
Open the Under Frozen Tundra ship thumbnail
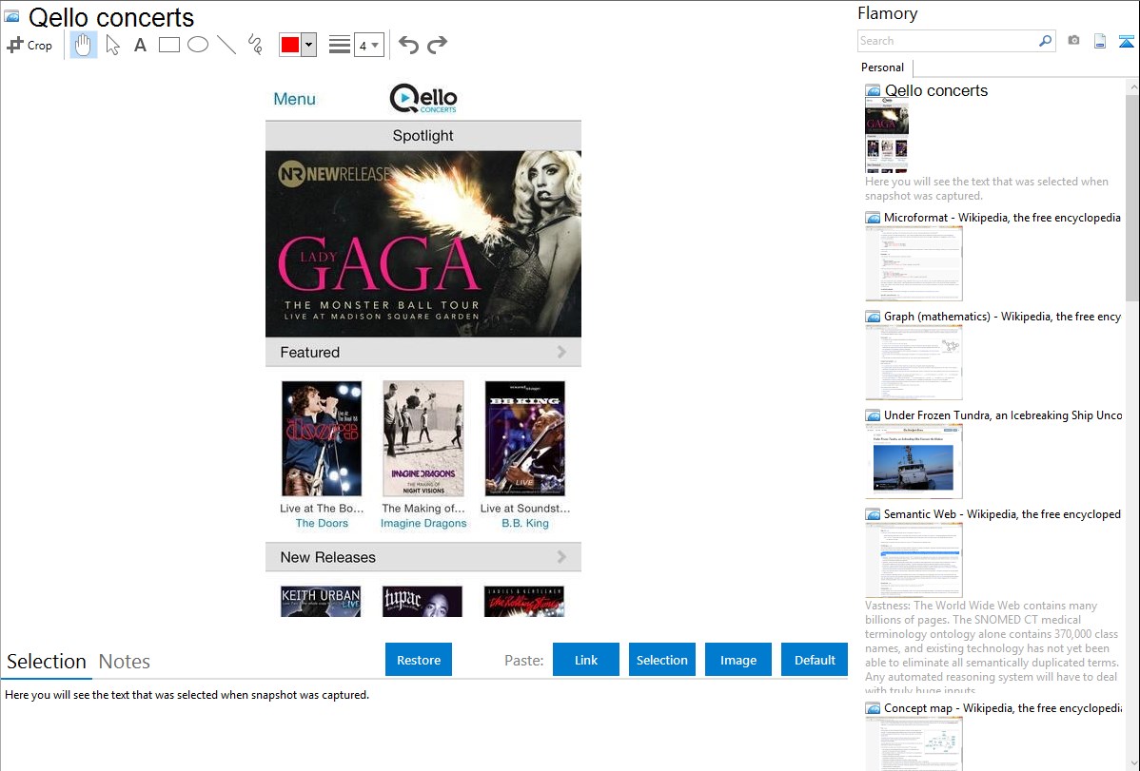pos(914,461)
